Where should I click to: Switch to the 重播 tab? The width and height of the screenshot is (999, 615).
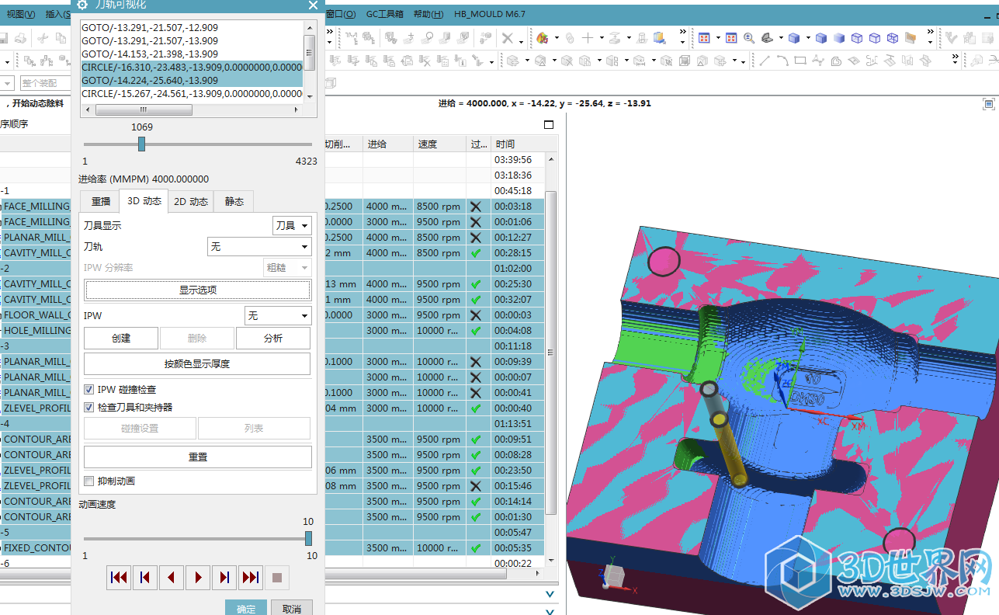(101, 201)
